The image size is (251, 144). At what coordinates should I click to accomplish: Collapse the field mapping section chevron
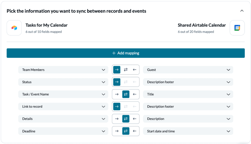coord(242,11)
